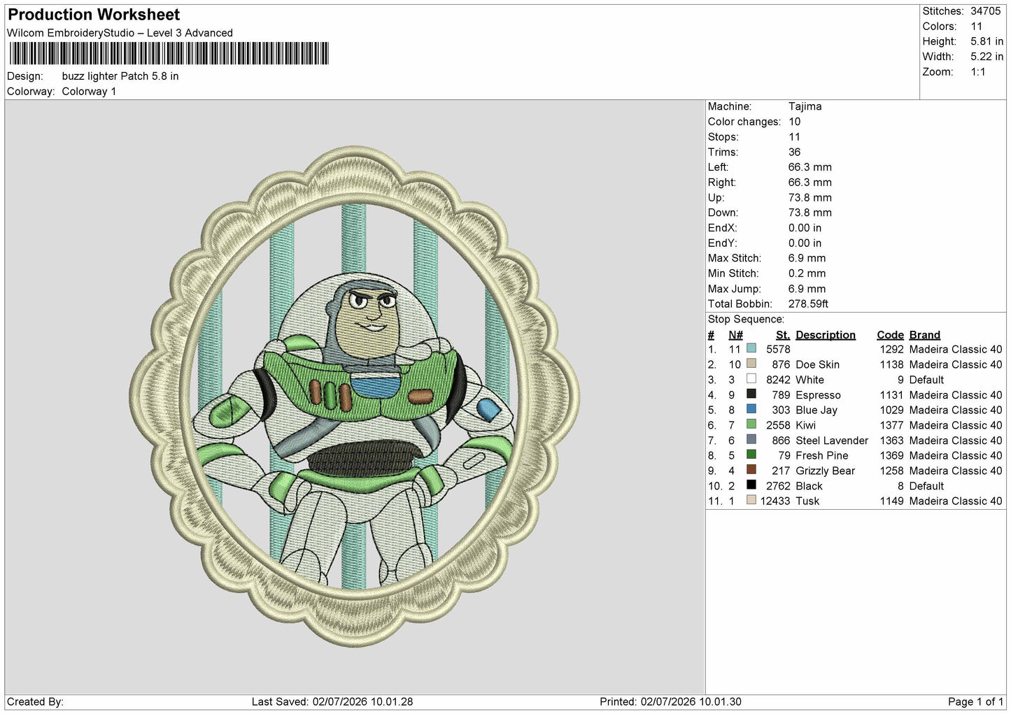Viewport: 1011px width, 714px height.
Task: Click the White thread color swatch
Action: click(x=751, y=379)
